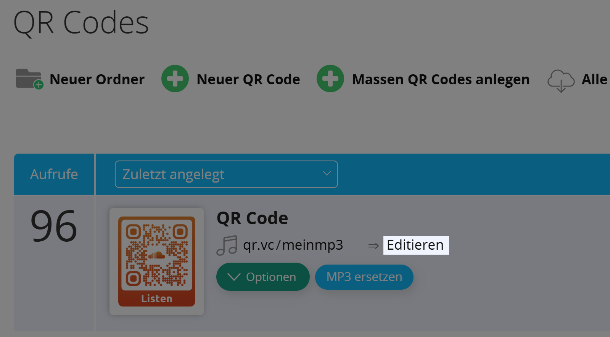Click the green plus icon for Neuer QR Code
This screenshot has height=337, width=610.
pos(175,79)
